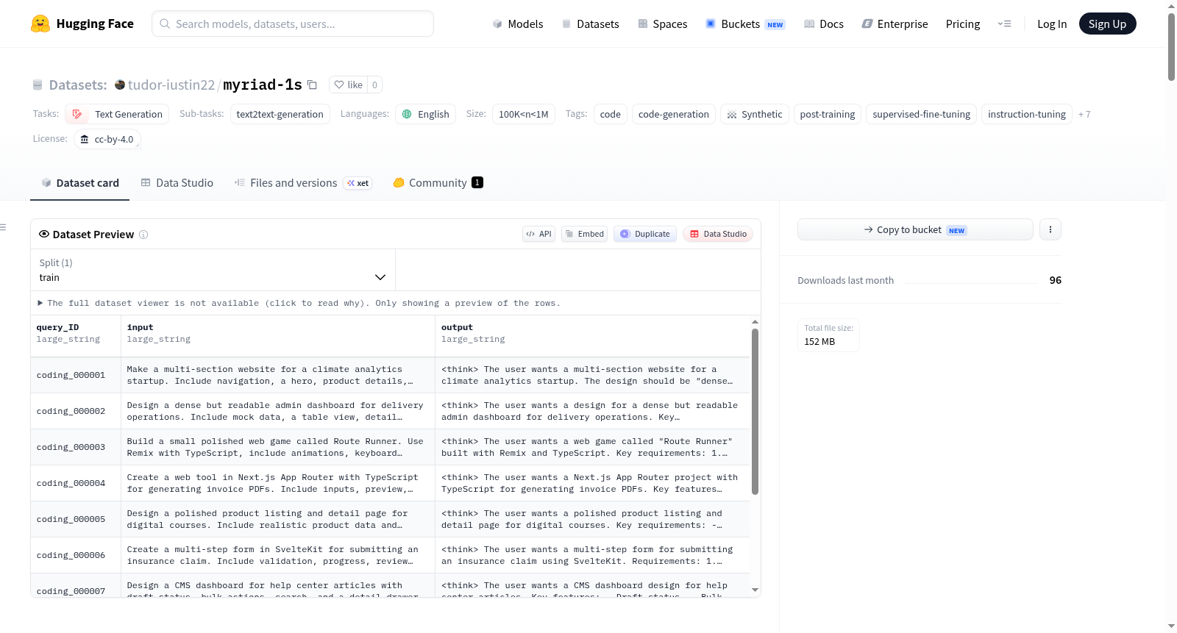The image size is (1177, 633).
Task: Click the like count number
Action: coord(374,85)
